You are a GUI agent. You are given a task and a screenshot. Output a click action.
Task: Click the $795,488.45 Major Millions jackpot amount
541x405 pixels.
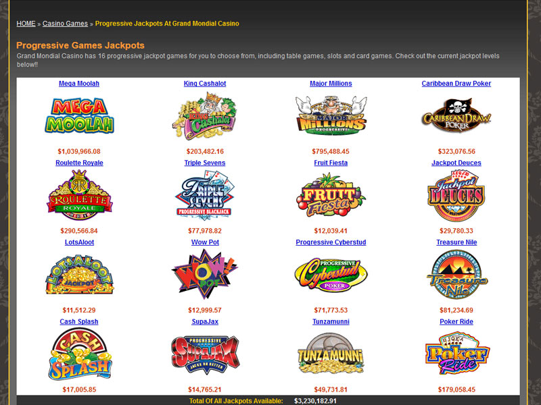coord(331,151)
